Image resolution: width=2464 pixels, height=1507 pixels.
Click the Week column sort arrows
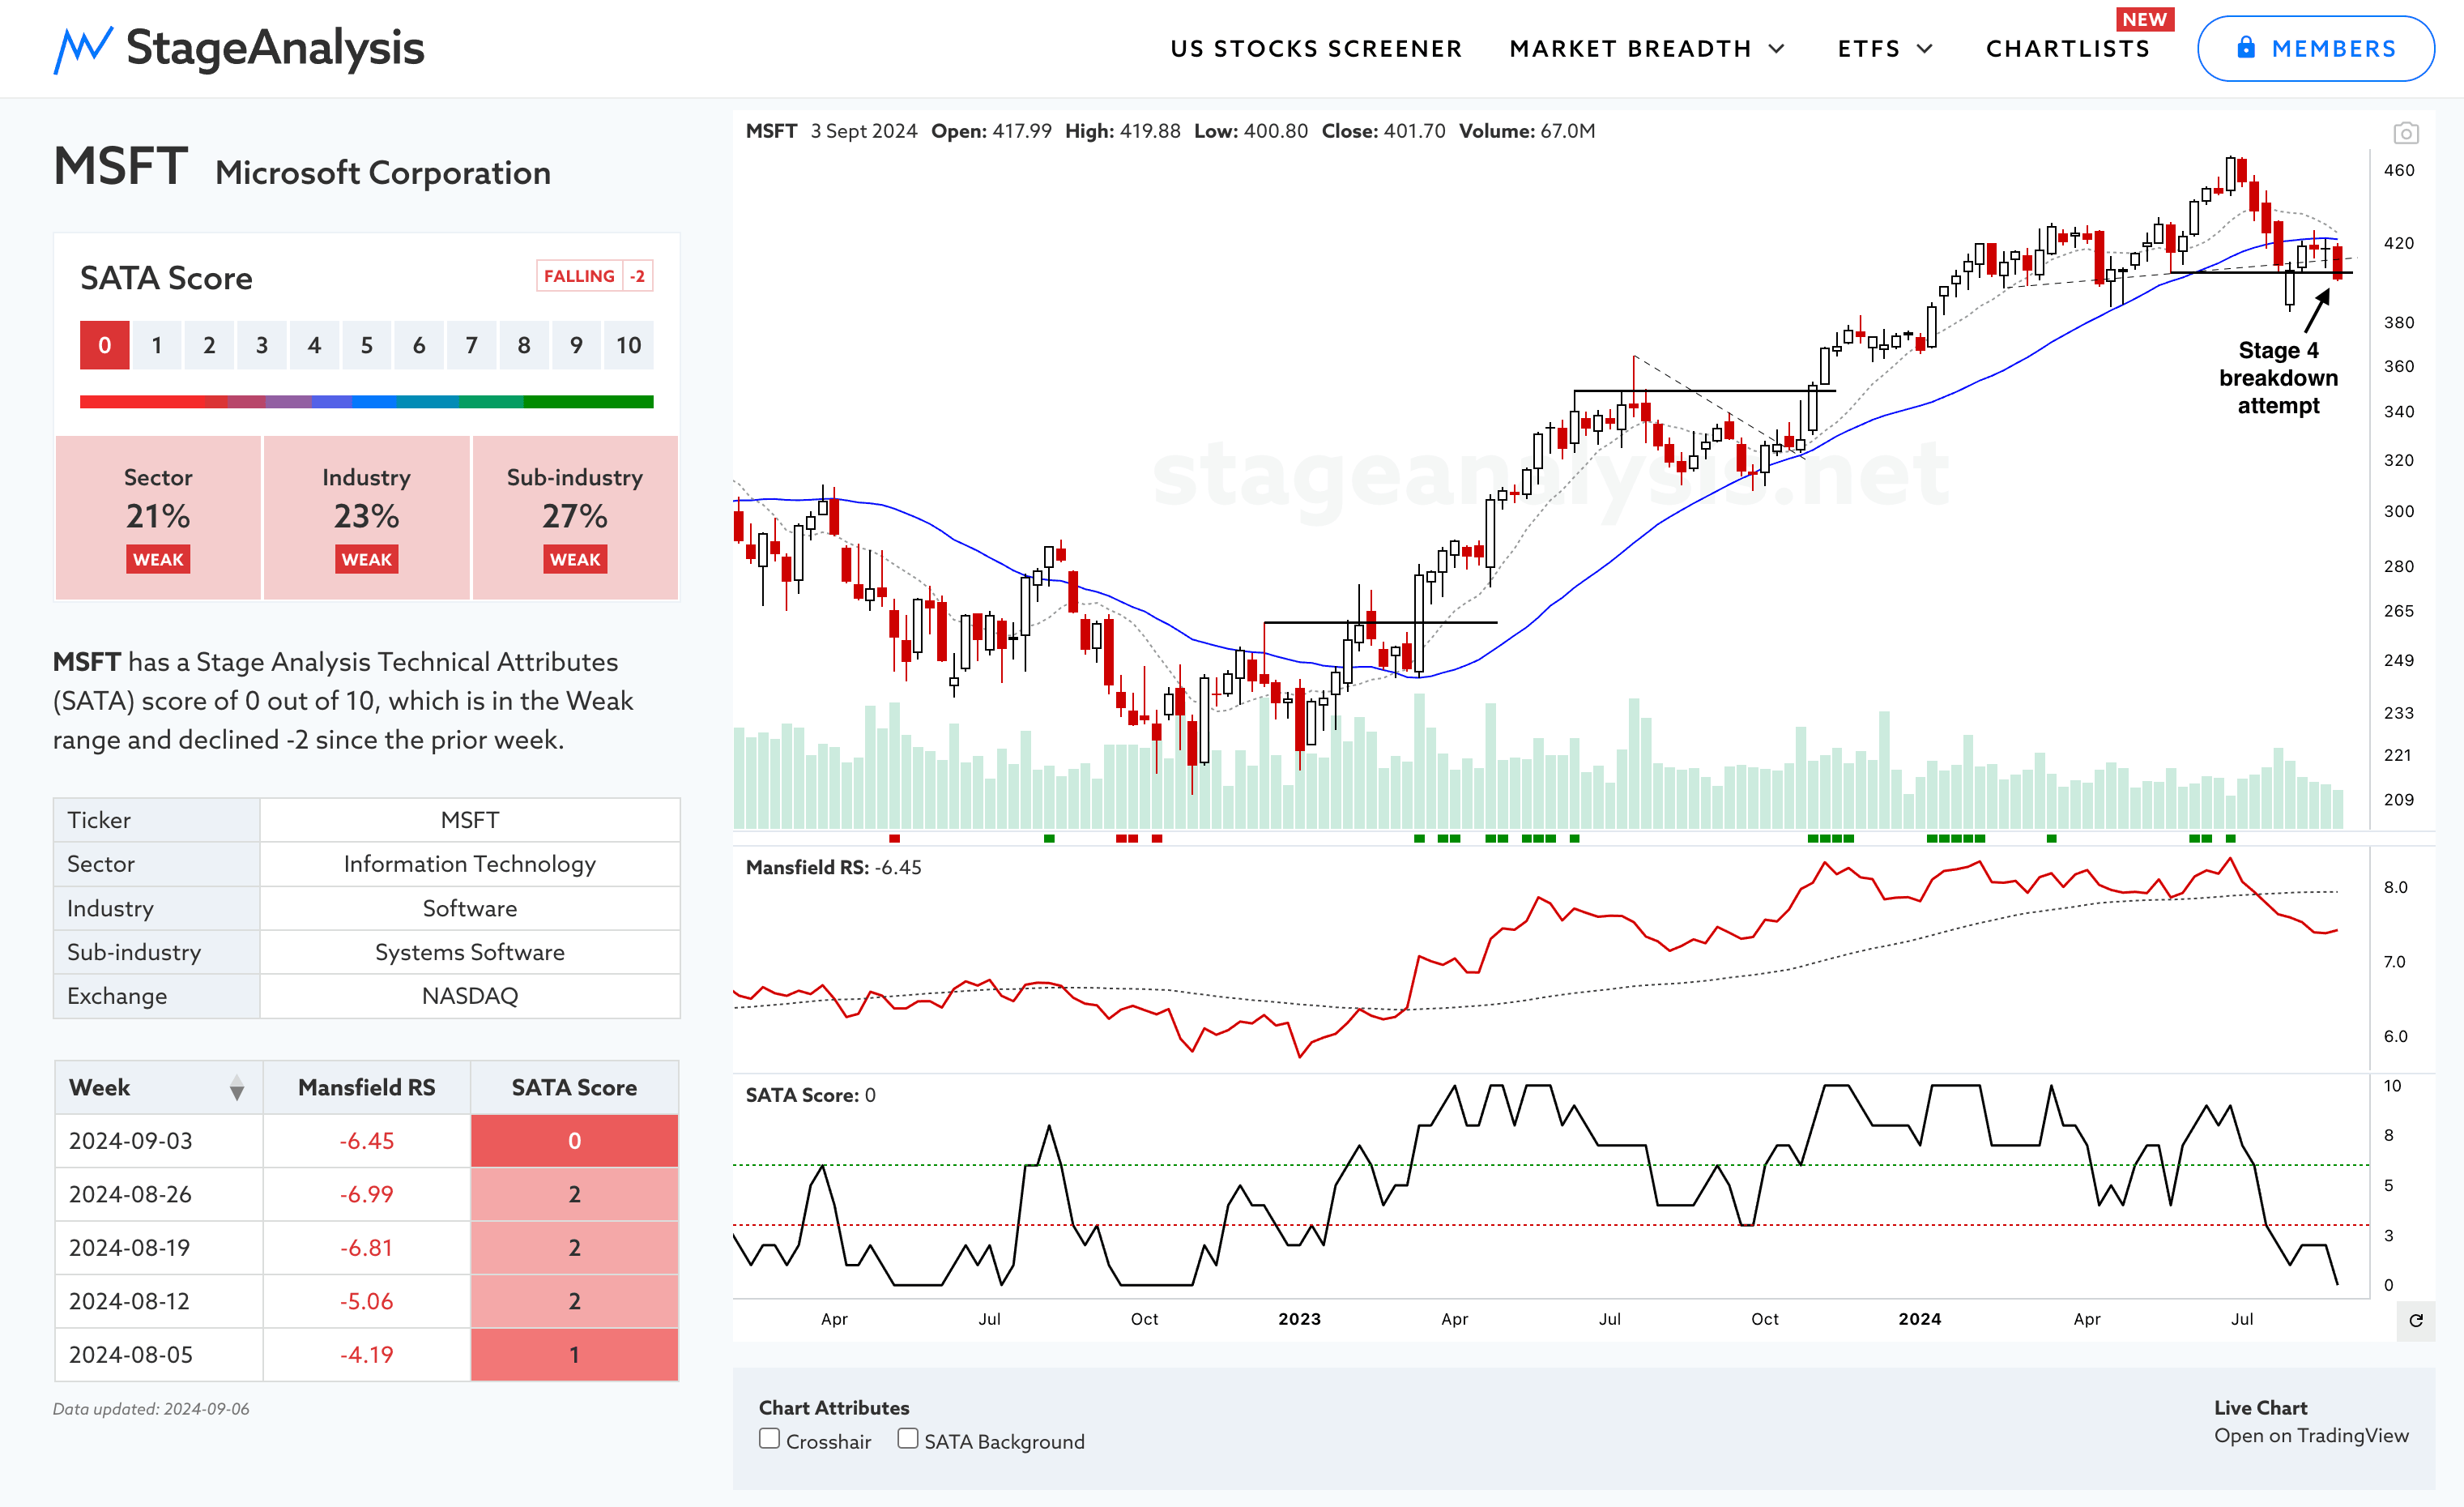click(x=236, y=1087)
